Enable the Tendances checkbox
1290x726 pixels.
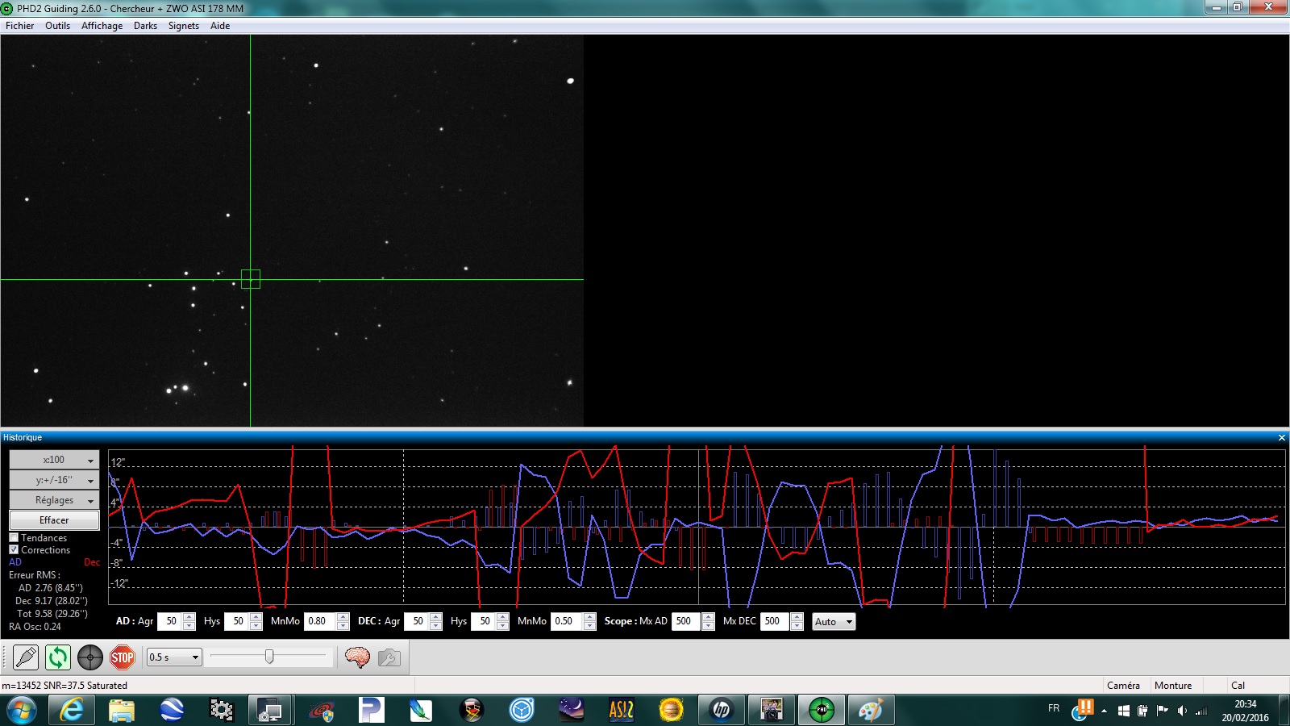point(14,537)
